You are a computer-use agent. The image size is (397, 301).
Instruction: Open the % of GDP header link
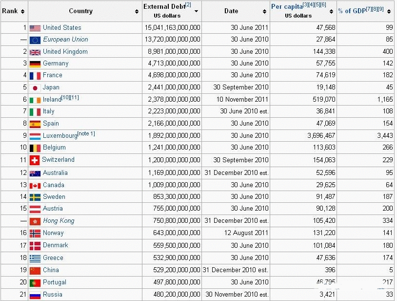pyautogui.click(x=352, y=11)
